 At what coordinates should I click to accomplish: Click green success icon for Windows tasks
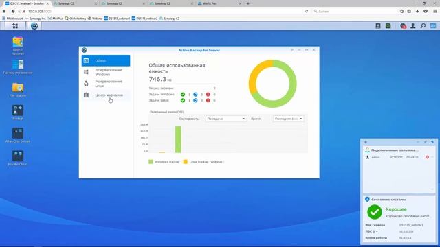coord(183,95)
